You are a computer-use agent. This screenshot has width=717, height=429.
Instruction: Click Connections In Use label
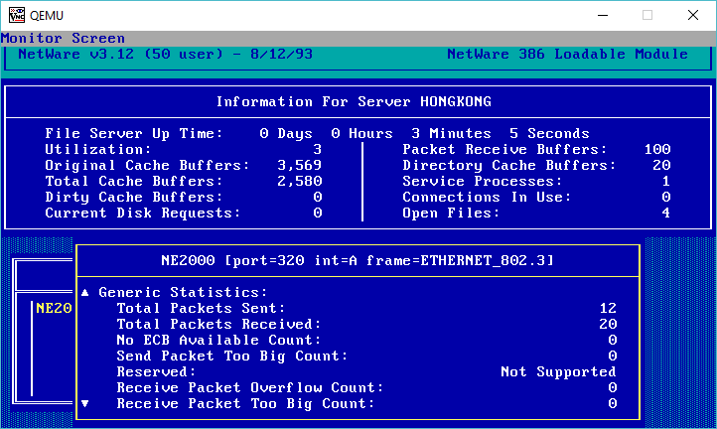tap(487, 197)
